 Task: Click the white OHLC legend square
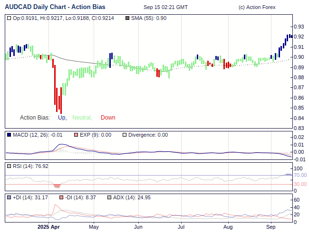coord(10,18)
